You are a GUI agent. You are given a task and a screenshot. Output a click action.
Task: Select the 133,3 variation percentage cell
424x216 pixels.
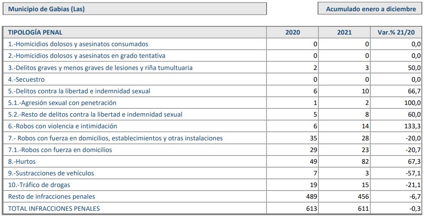(x=412, y=126)
